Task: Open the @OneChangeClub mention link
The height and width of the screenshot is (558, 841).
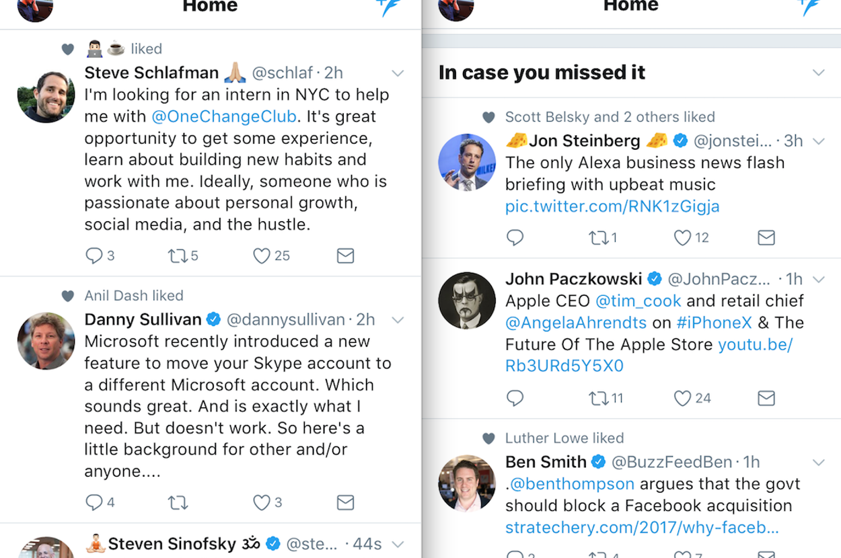Action: (x=224, y=116)
